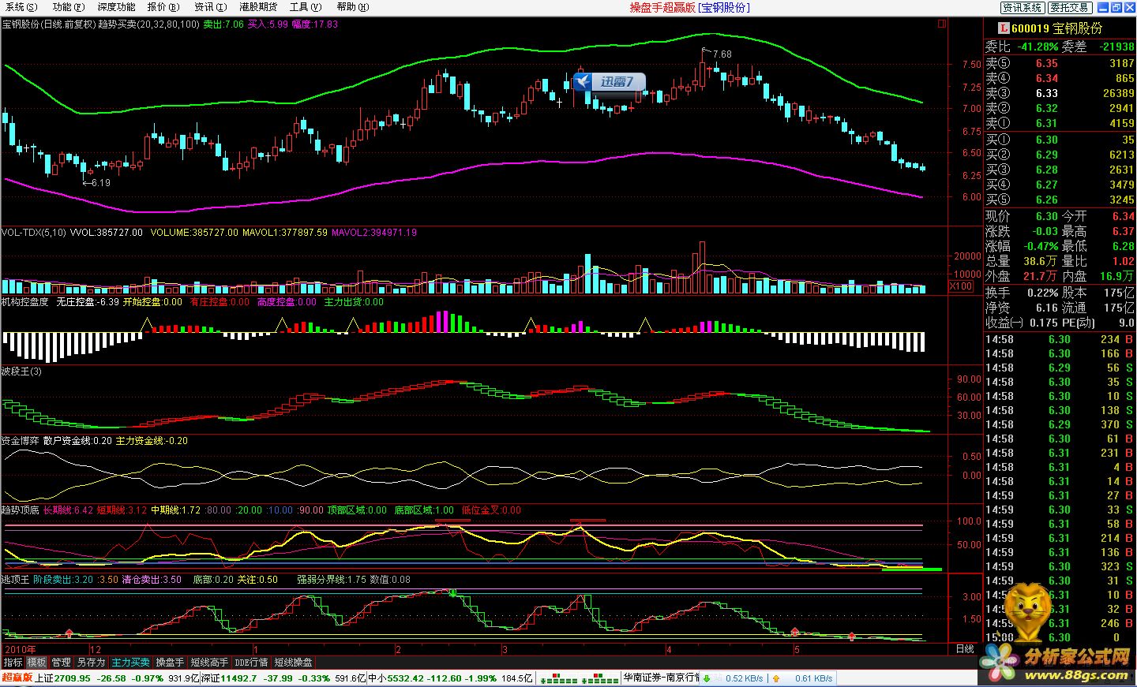1137x687 pixels.
Task: Select the 模板 tab
Action: (x=36, y=663)
